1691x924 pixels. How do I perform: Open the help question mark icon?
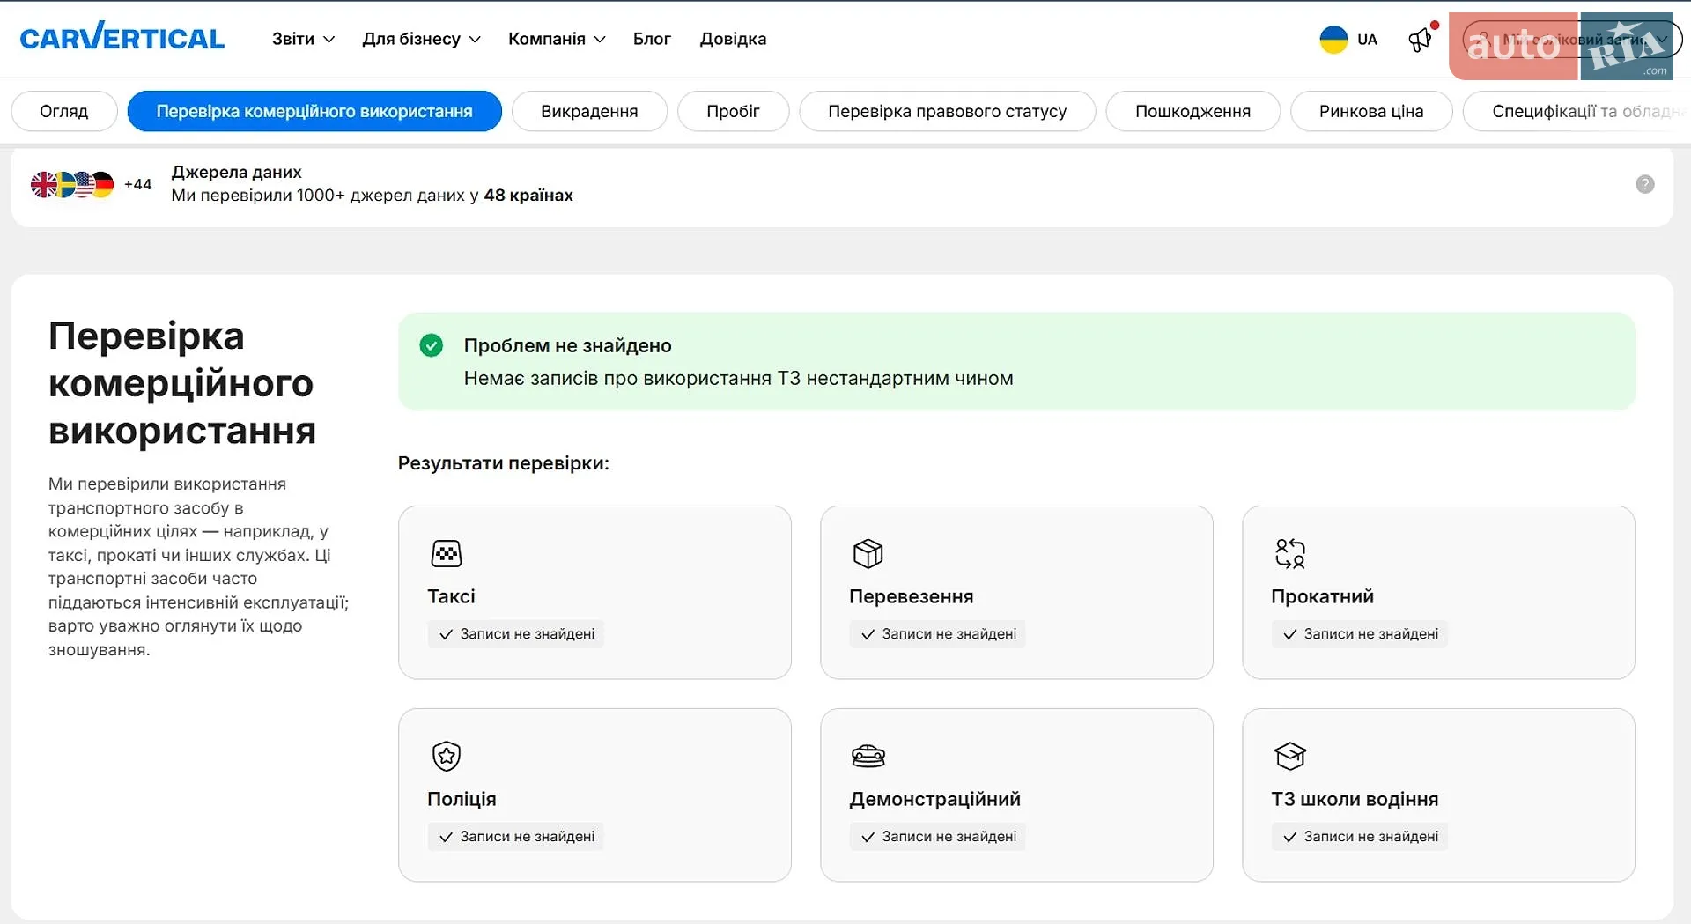coord(1644,184)
